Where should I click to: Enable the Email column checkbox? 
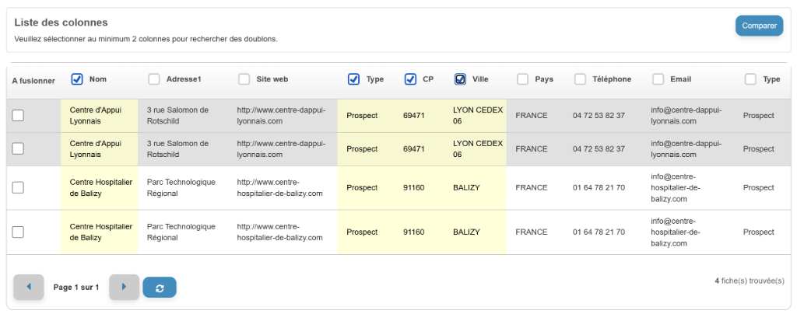pos(658,79)
